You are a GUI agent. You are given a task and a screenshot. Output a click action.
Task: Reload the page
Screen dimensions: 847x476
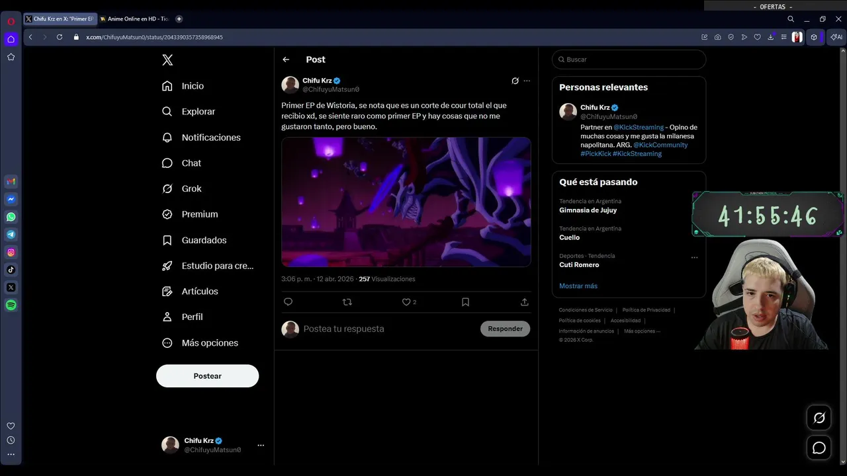(60, 37)
